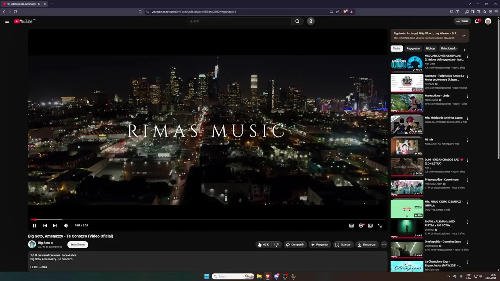Open options for Mix: Música de América Latina

point(467,118)
